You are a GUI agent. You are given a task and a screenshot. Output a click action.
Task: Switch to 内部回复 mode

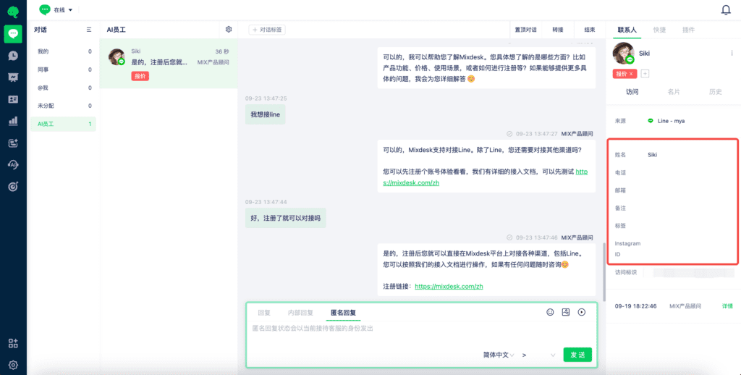click(300, 313)
